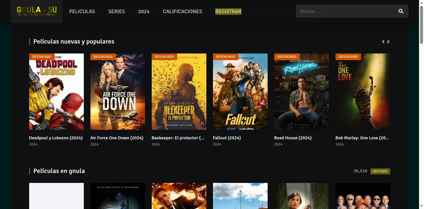Open the Deadpool y Lobezno poster
424x209 pixels.
[x=56, y=92]
